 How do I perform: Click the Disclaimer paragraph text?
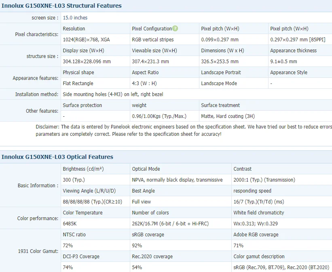(x=184, y=131)
